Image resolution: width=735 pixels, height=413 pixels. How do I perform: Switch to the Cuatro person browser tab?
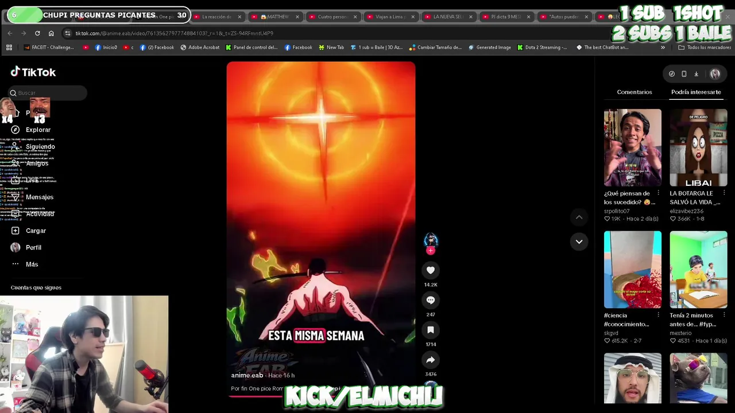pos(332,17)
